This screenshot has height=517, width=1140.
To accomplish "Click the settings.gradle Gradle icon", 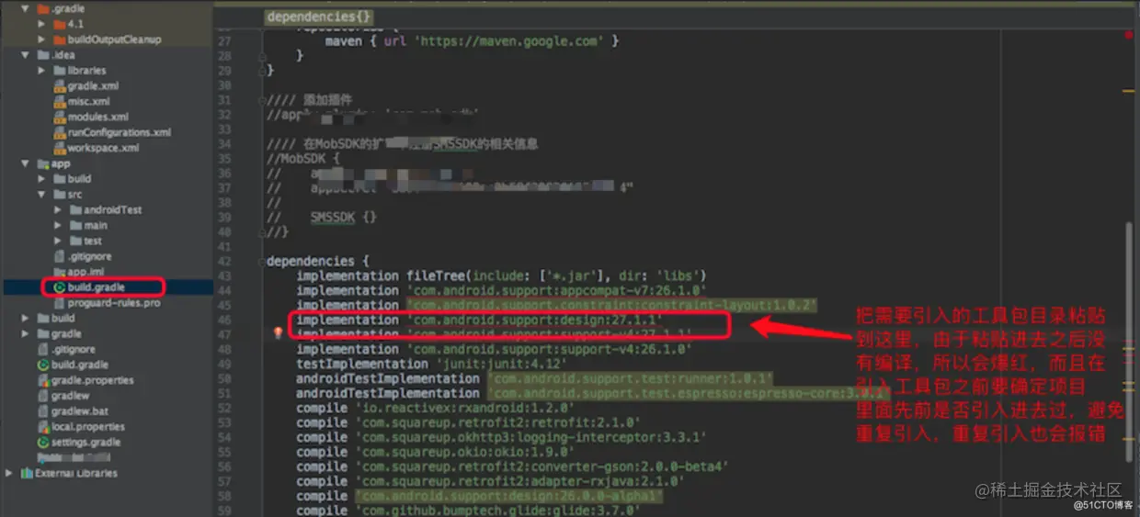I will [43, 443].
